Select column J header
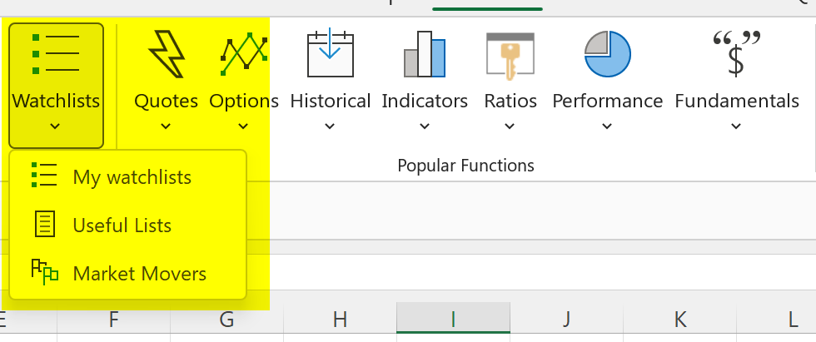 pos(567,320)
